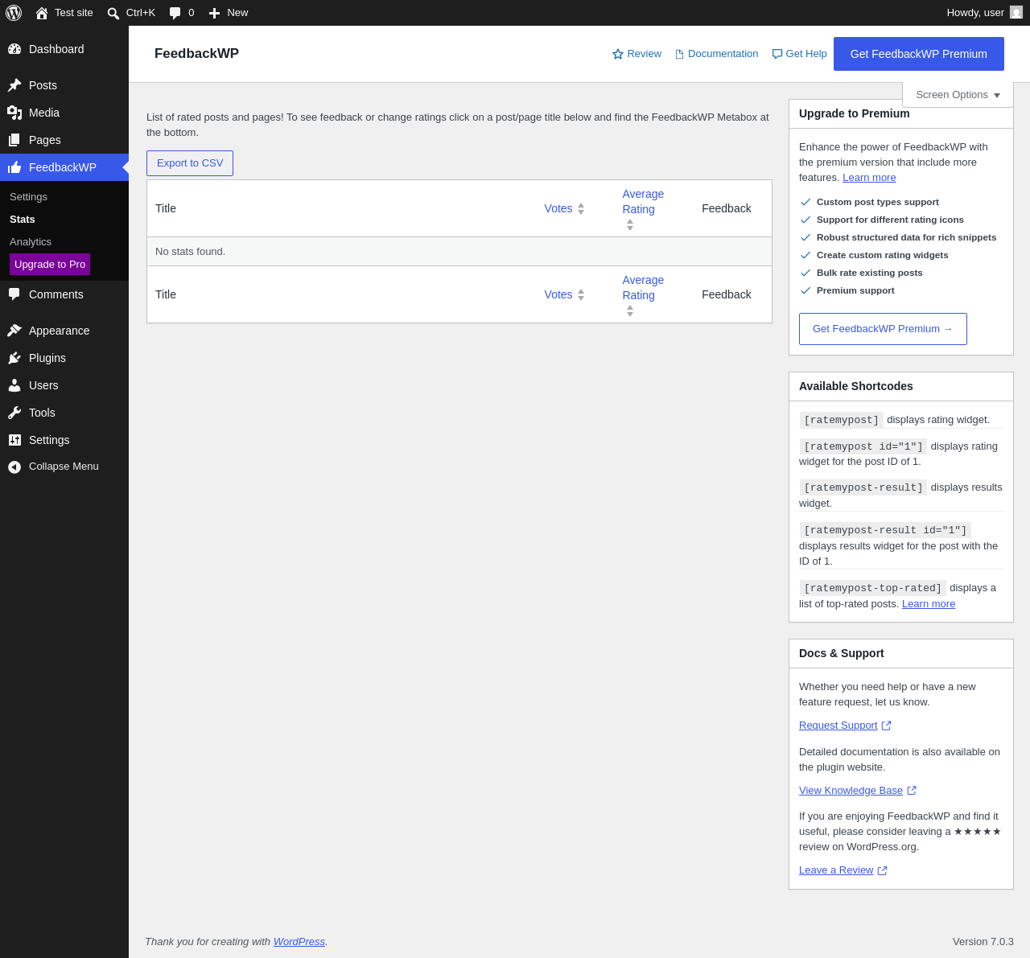Screen dimensions: 1030x958
Task: Click the Collapse Menu arrow icon
Action: point(14,467)
